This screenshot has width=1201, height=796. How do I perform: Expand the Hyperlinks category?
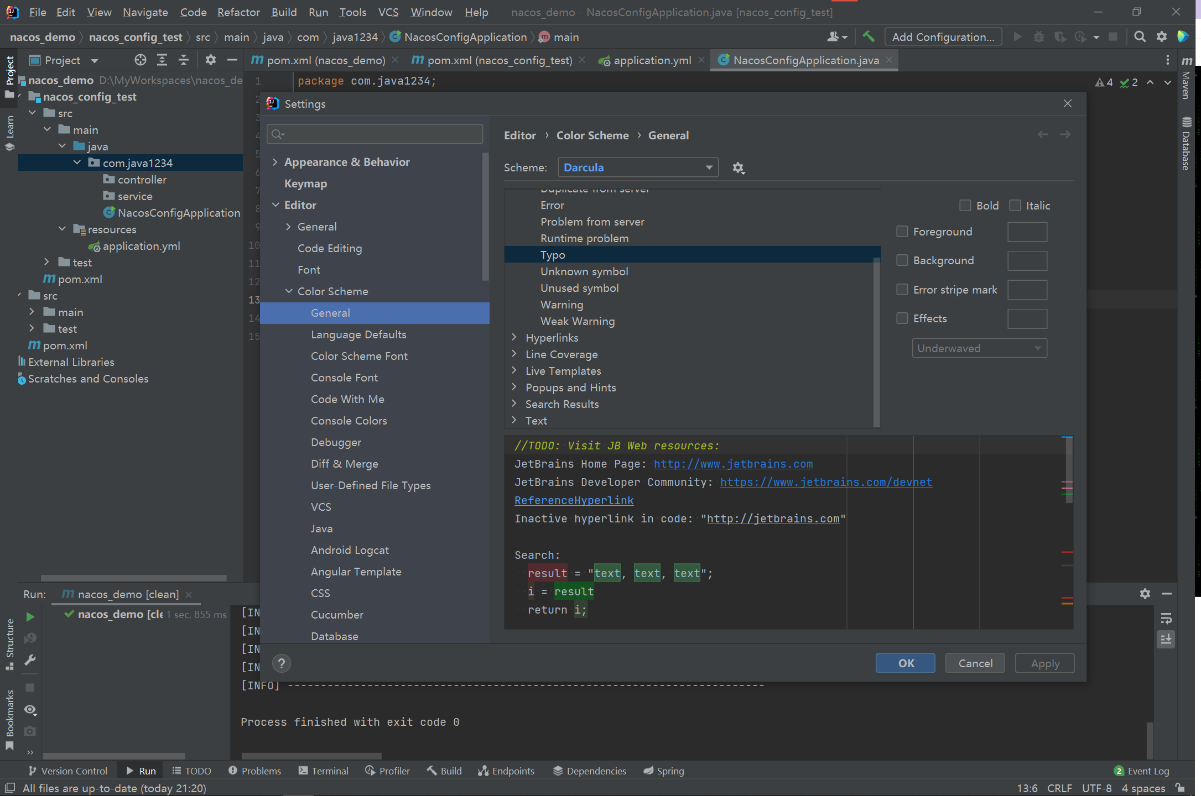point(514,337)
